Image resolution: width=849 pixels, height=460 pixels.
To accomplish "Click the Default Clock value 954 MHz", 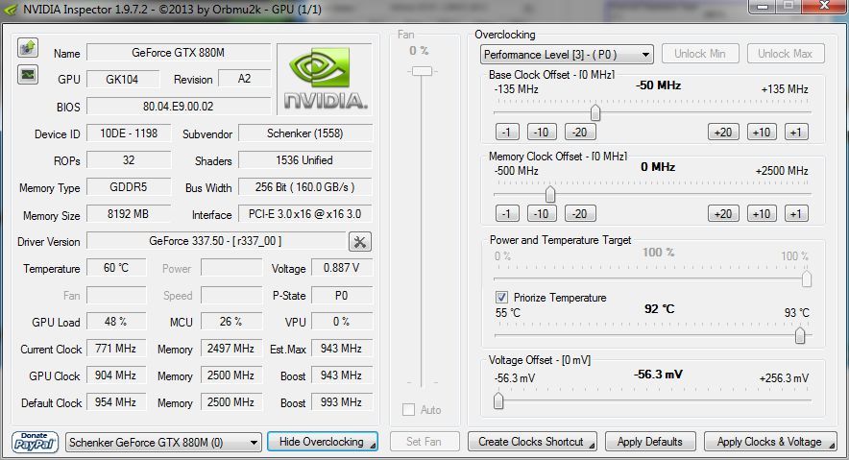I will [x=116, y=402].
